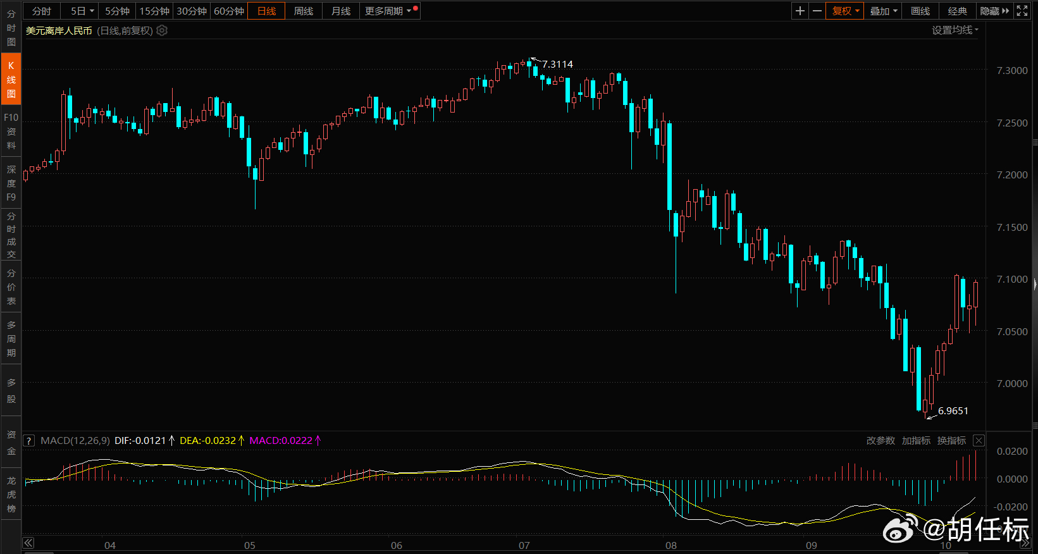
Task: Click 换指标 to change indicator
Action: point(951,441)
